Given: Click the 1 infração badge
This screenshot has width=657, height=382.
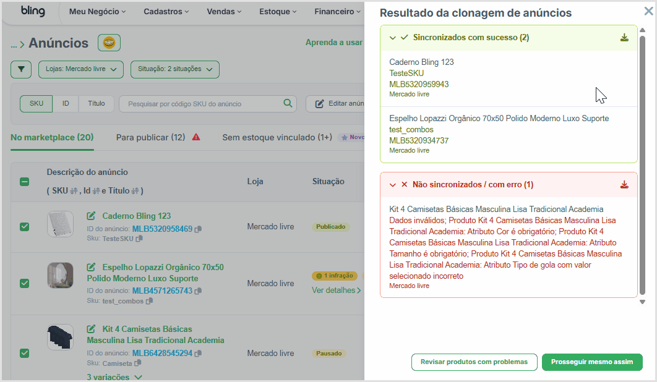Looking at the screenshot, I should click(x=334, y=276).
